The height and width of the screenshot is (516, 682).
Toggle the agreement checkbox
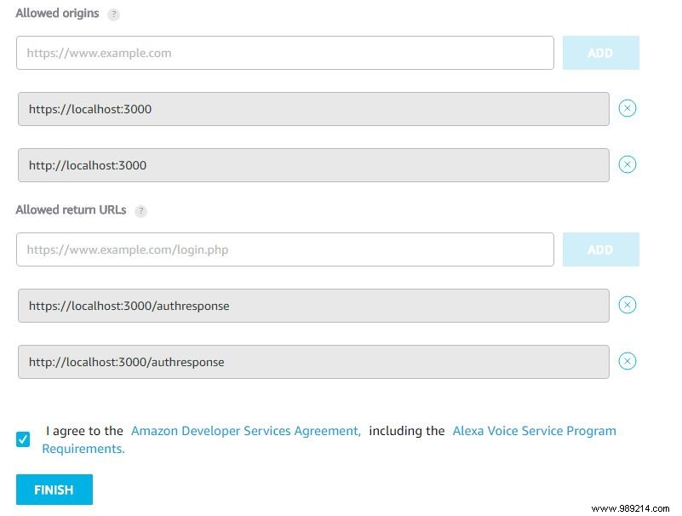point(23,439)
